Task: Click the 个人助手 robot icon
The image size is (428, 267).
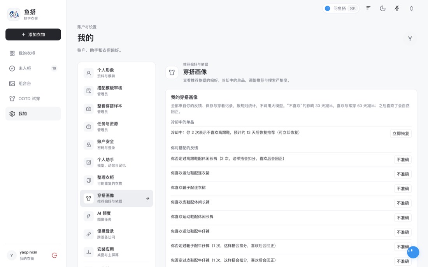Action: (88, 162)
